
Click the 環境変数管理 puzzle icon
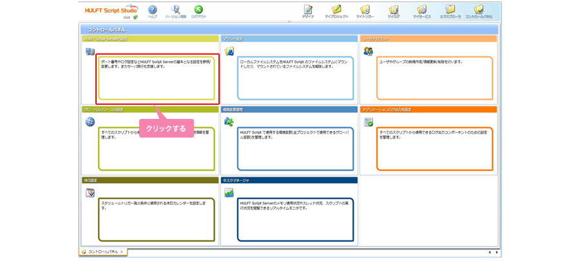(229, 122)
